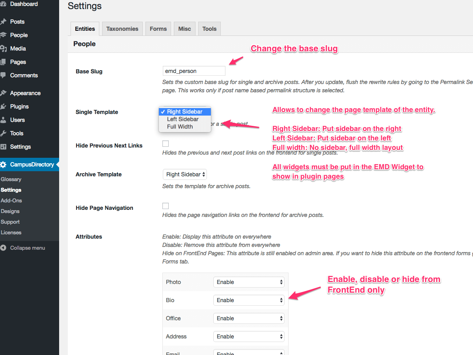Click the Comments speech bubble icon
This screenshot has height=355, width=473.
(4, 75)
